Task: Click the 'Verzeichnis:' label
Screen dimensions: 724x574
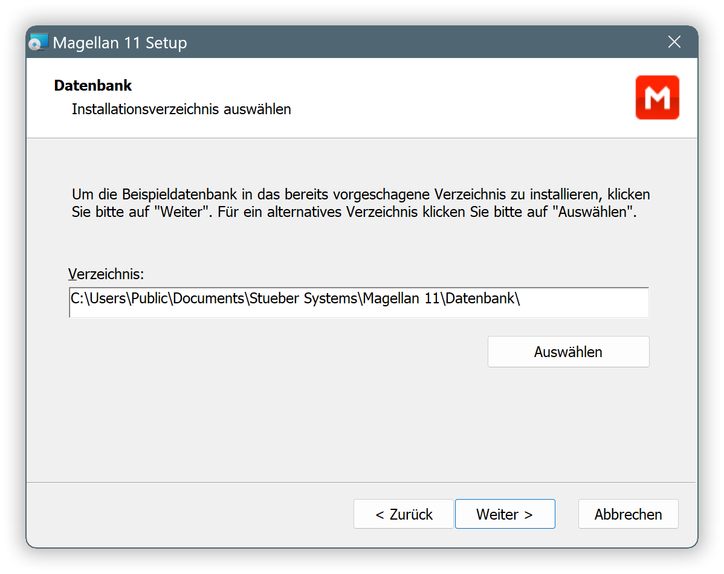Action: click(x=106, y=274)
